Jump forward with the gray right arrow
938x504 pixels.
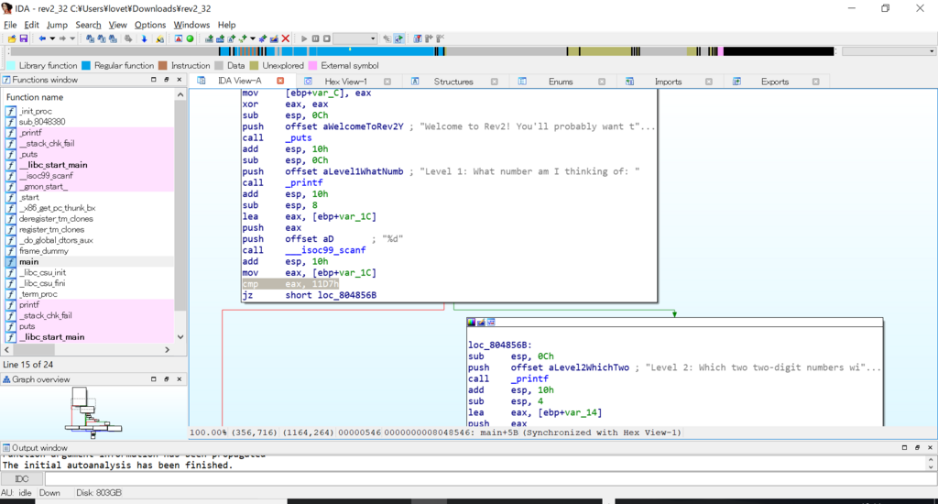tap(62, 38)
